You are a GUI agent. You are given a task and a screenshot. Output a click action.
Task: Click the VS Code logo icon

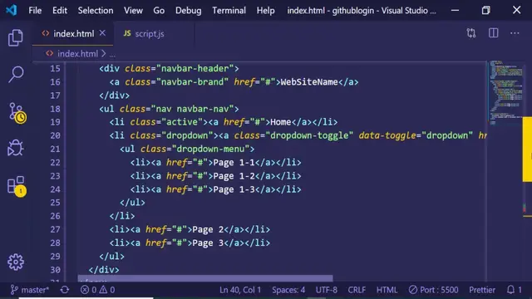pyautogui.click(x=11, y=10)
